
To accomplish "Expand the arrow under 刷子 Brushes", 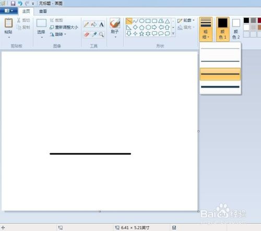I will coord(115,37).
